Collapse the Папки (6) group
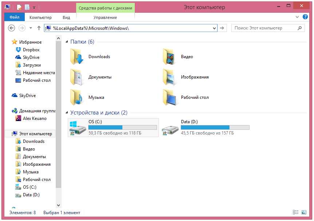Screen dimensions: 314x221 pos(67,42)
